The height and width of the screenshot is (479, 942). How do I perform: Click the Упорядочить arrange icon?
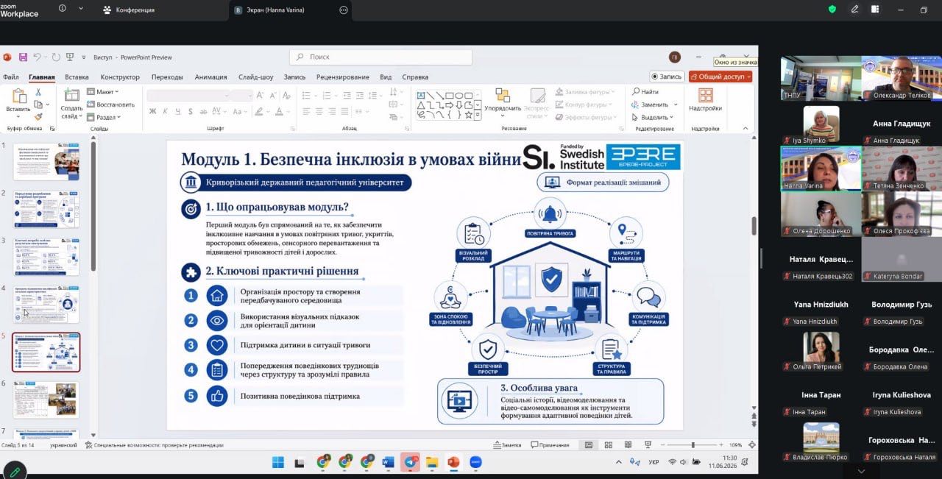click(503, 95)
